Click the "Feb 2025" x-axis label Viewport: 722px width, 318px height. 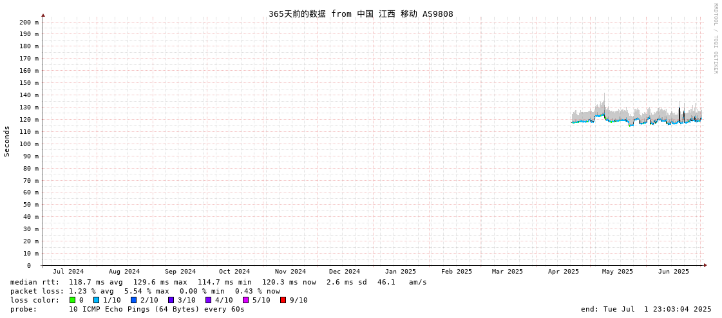(457, 272)
